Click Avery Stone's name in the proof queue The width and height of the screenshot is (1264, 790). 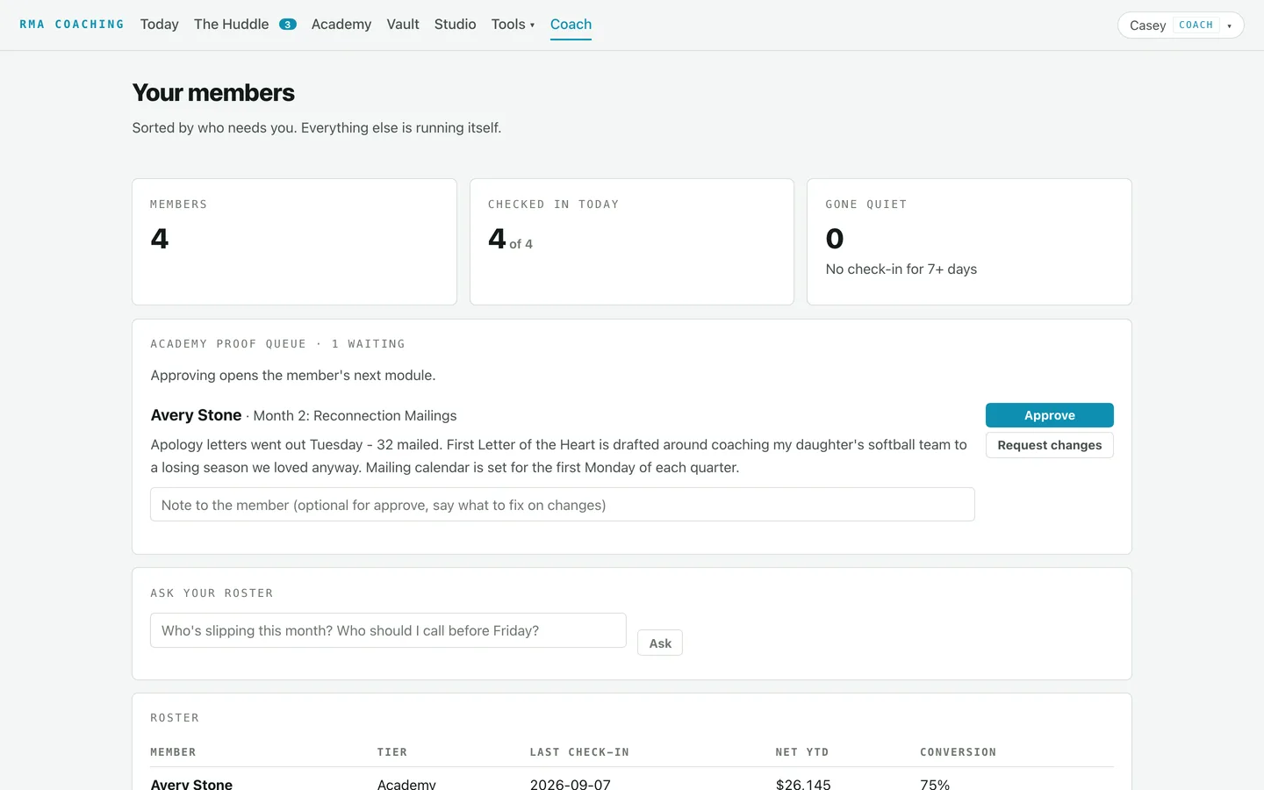196,415
